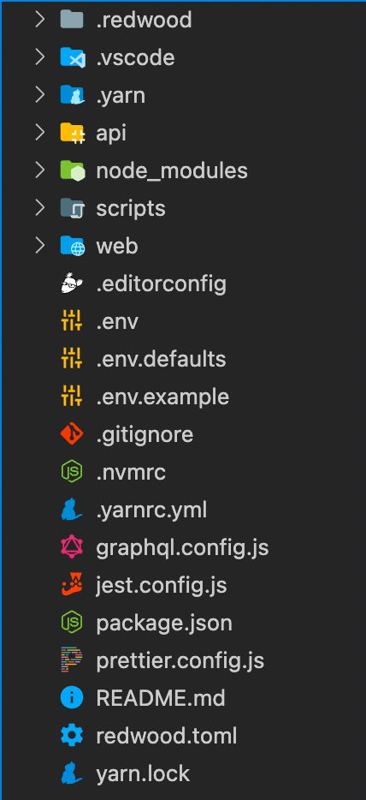This screenshot has width=366, height=800.
Task: Click the blue info icon for README.md
Action: click(x=72, y=698)
